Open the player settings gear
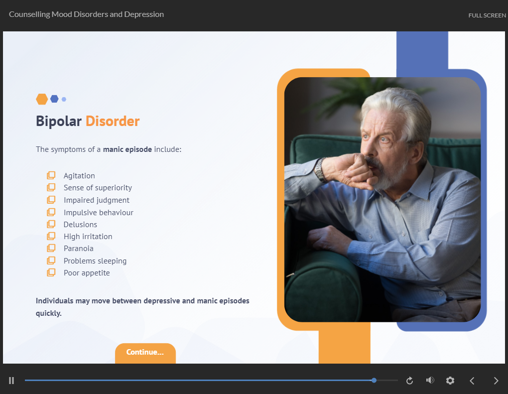 450,381
